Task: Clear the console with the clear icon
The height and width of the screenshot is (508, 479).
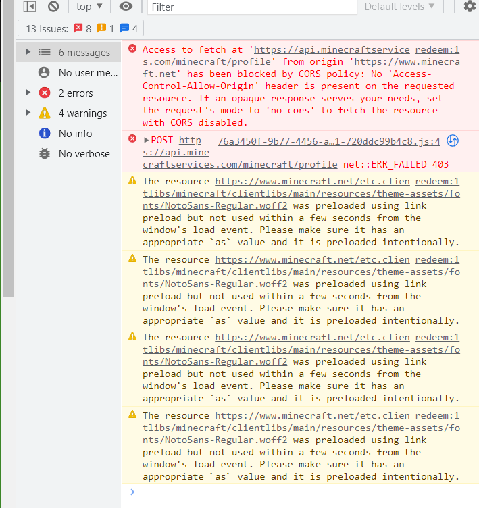Action: [53, 7]
